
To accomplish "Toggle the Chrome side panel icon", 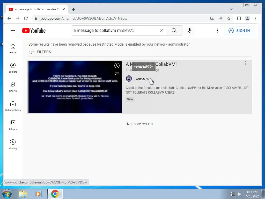I will tap(239, 18).
